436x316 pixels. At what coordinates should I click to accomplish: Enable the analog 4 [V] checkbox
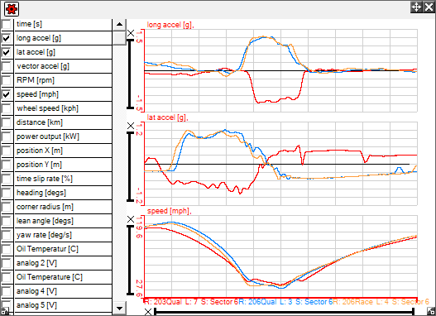point(6,291)
